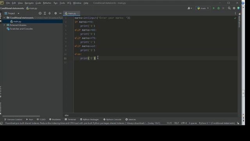This screenshot has width=250, height=141.
Task: Click the tool window quick-access icon in status bar corner
Action: click(2, 123)
